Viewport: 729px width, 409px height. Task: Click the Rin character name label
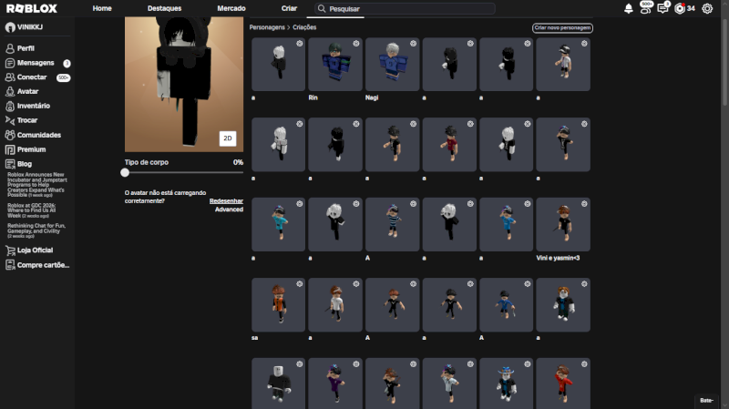tap(313, 97)
